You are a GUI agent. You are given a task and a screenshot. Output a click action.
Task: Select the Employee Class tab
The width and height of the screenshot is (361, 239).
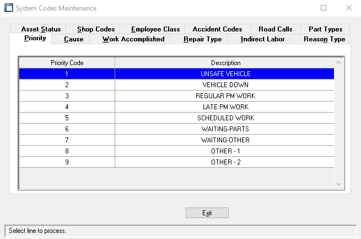point(155,29)
